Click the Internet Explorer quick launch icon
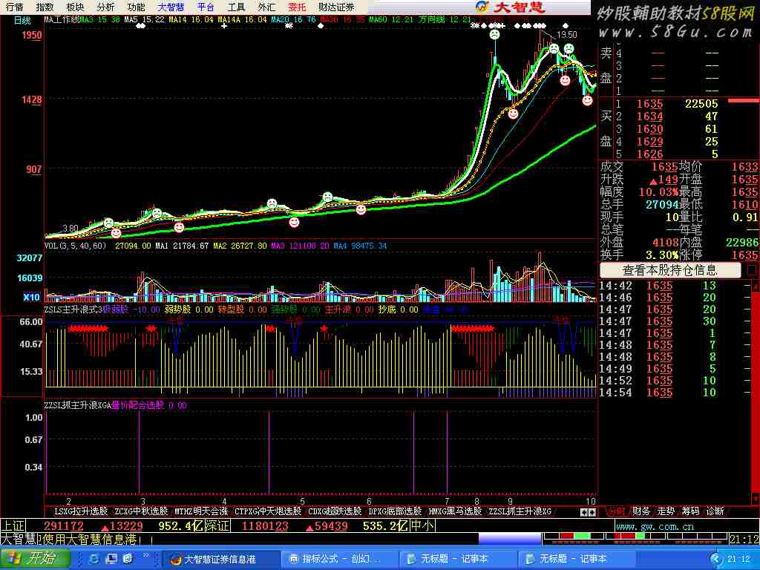This screenshot has width=760, height=570. click(94, 559)
